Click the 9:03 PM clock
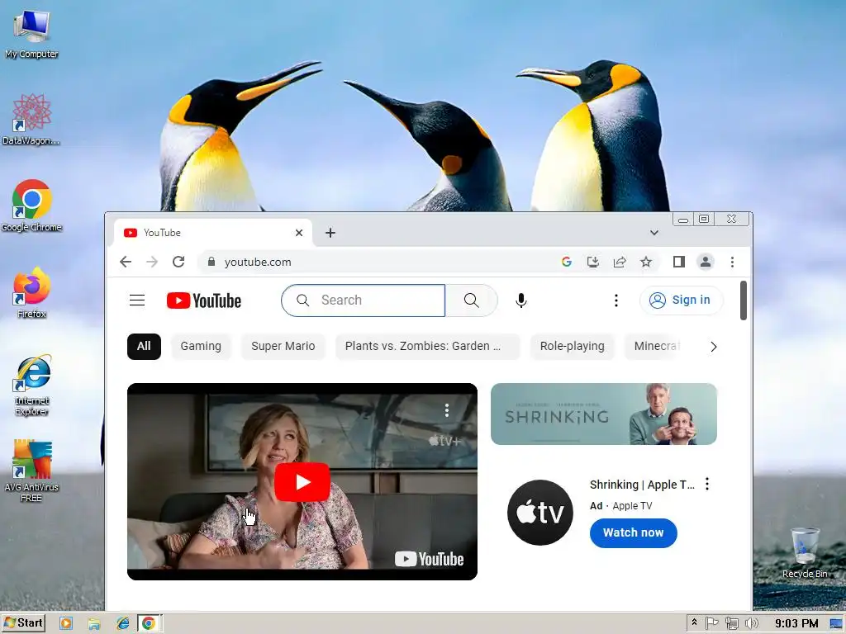 [796, 624]
